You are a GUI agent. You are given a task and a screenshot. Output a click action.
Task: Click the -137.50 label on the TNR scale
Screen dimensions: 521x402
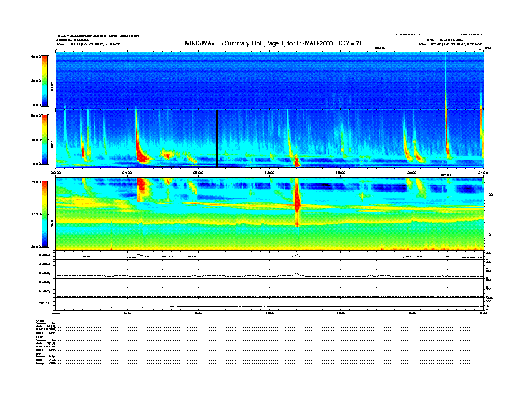coord(34,214)
